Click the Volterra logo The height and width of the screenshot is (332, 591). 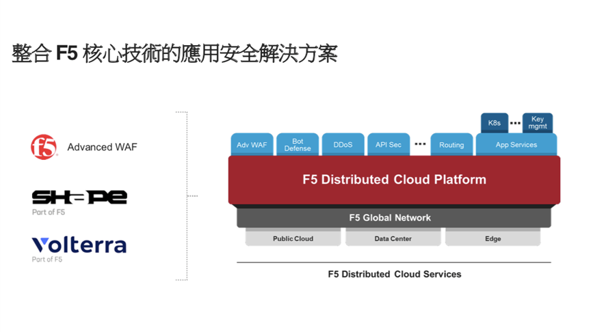79,245
